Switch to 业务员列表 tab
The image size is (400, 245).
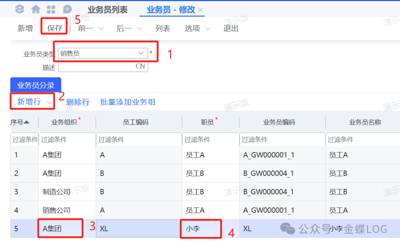click(107, 10)
